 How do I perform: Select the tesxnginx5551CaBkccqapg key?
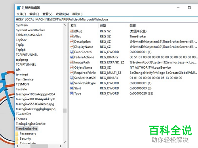click(x=35, y=104)
